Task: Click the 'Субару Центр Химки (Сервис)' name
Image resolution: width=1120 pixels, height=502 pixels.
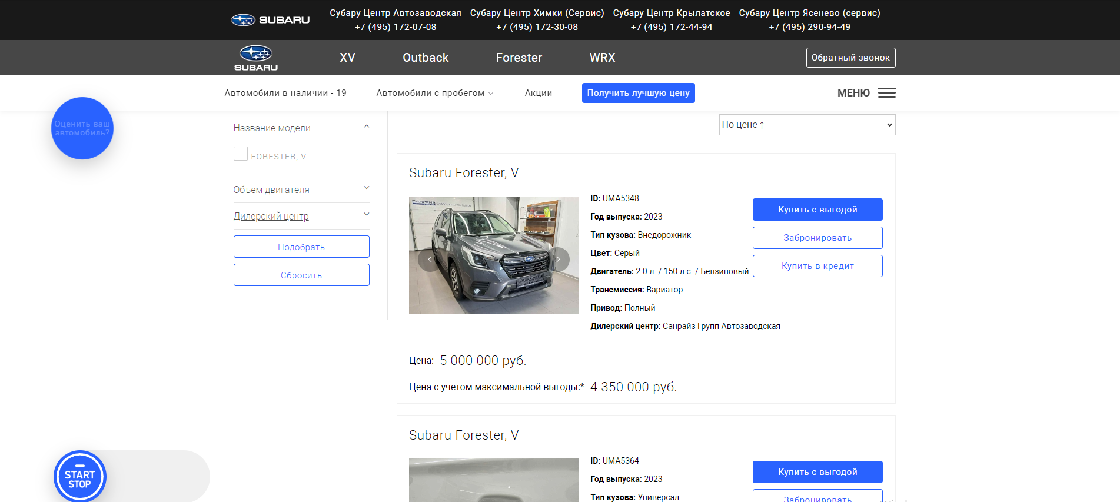Action: (537, 13)
